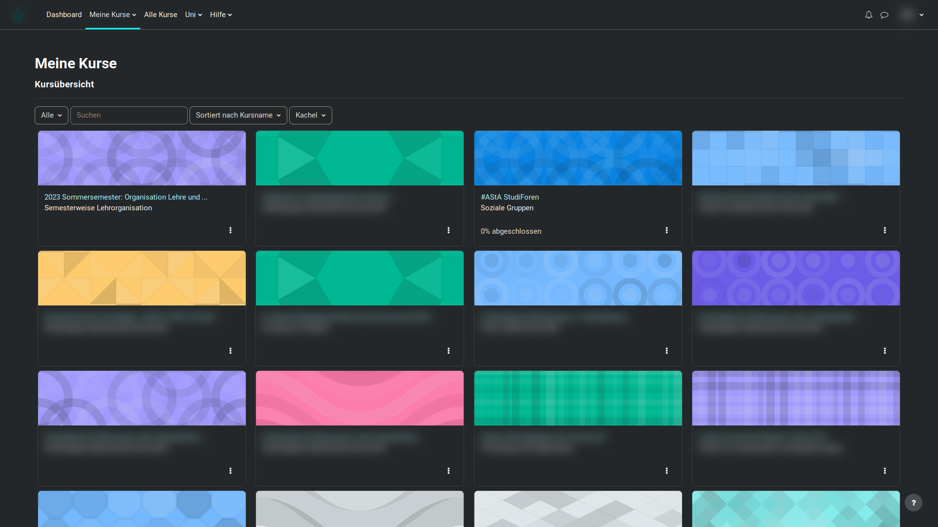
Task: Open three-dot menu for 2023 Sommersemester course
Action: (231, 230)
